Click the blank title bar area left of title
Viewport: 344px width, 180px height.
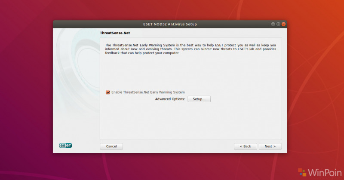pyautogui.click(x=95, y=24)
